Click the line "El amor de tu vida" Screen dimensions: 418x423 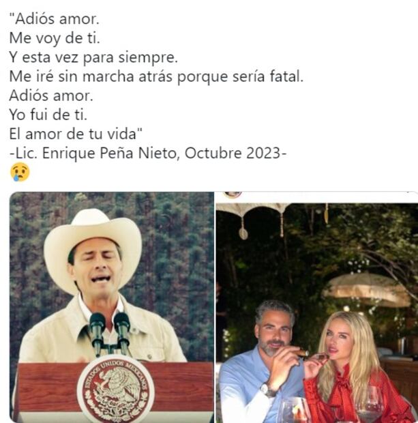point(76,134)
